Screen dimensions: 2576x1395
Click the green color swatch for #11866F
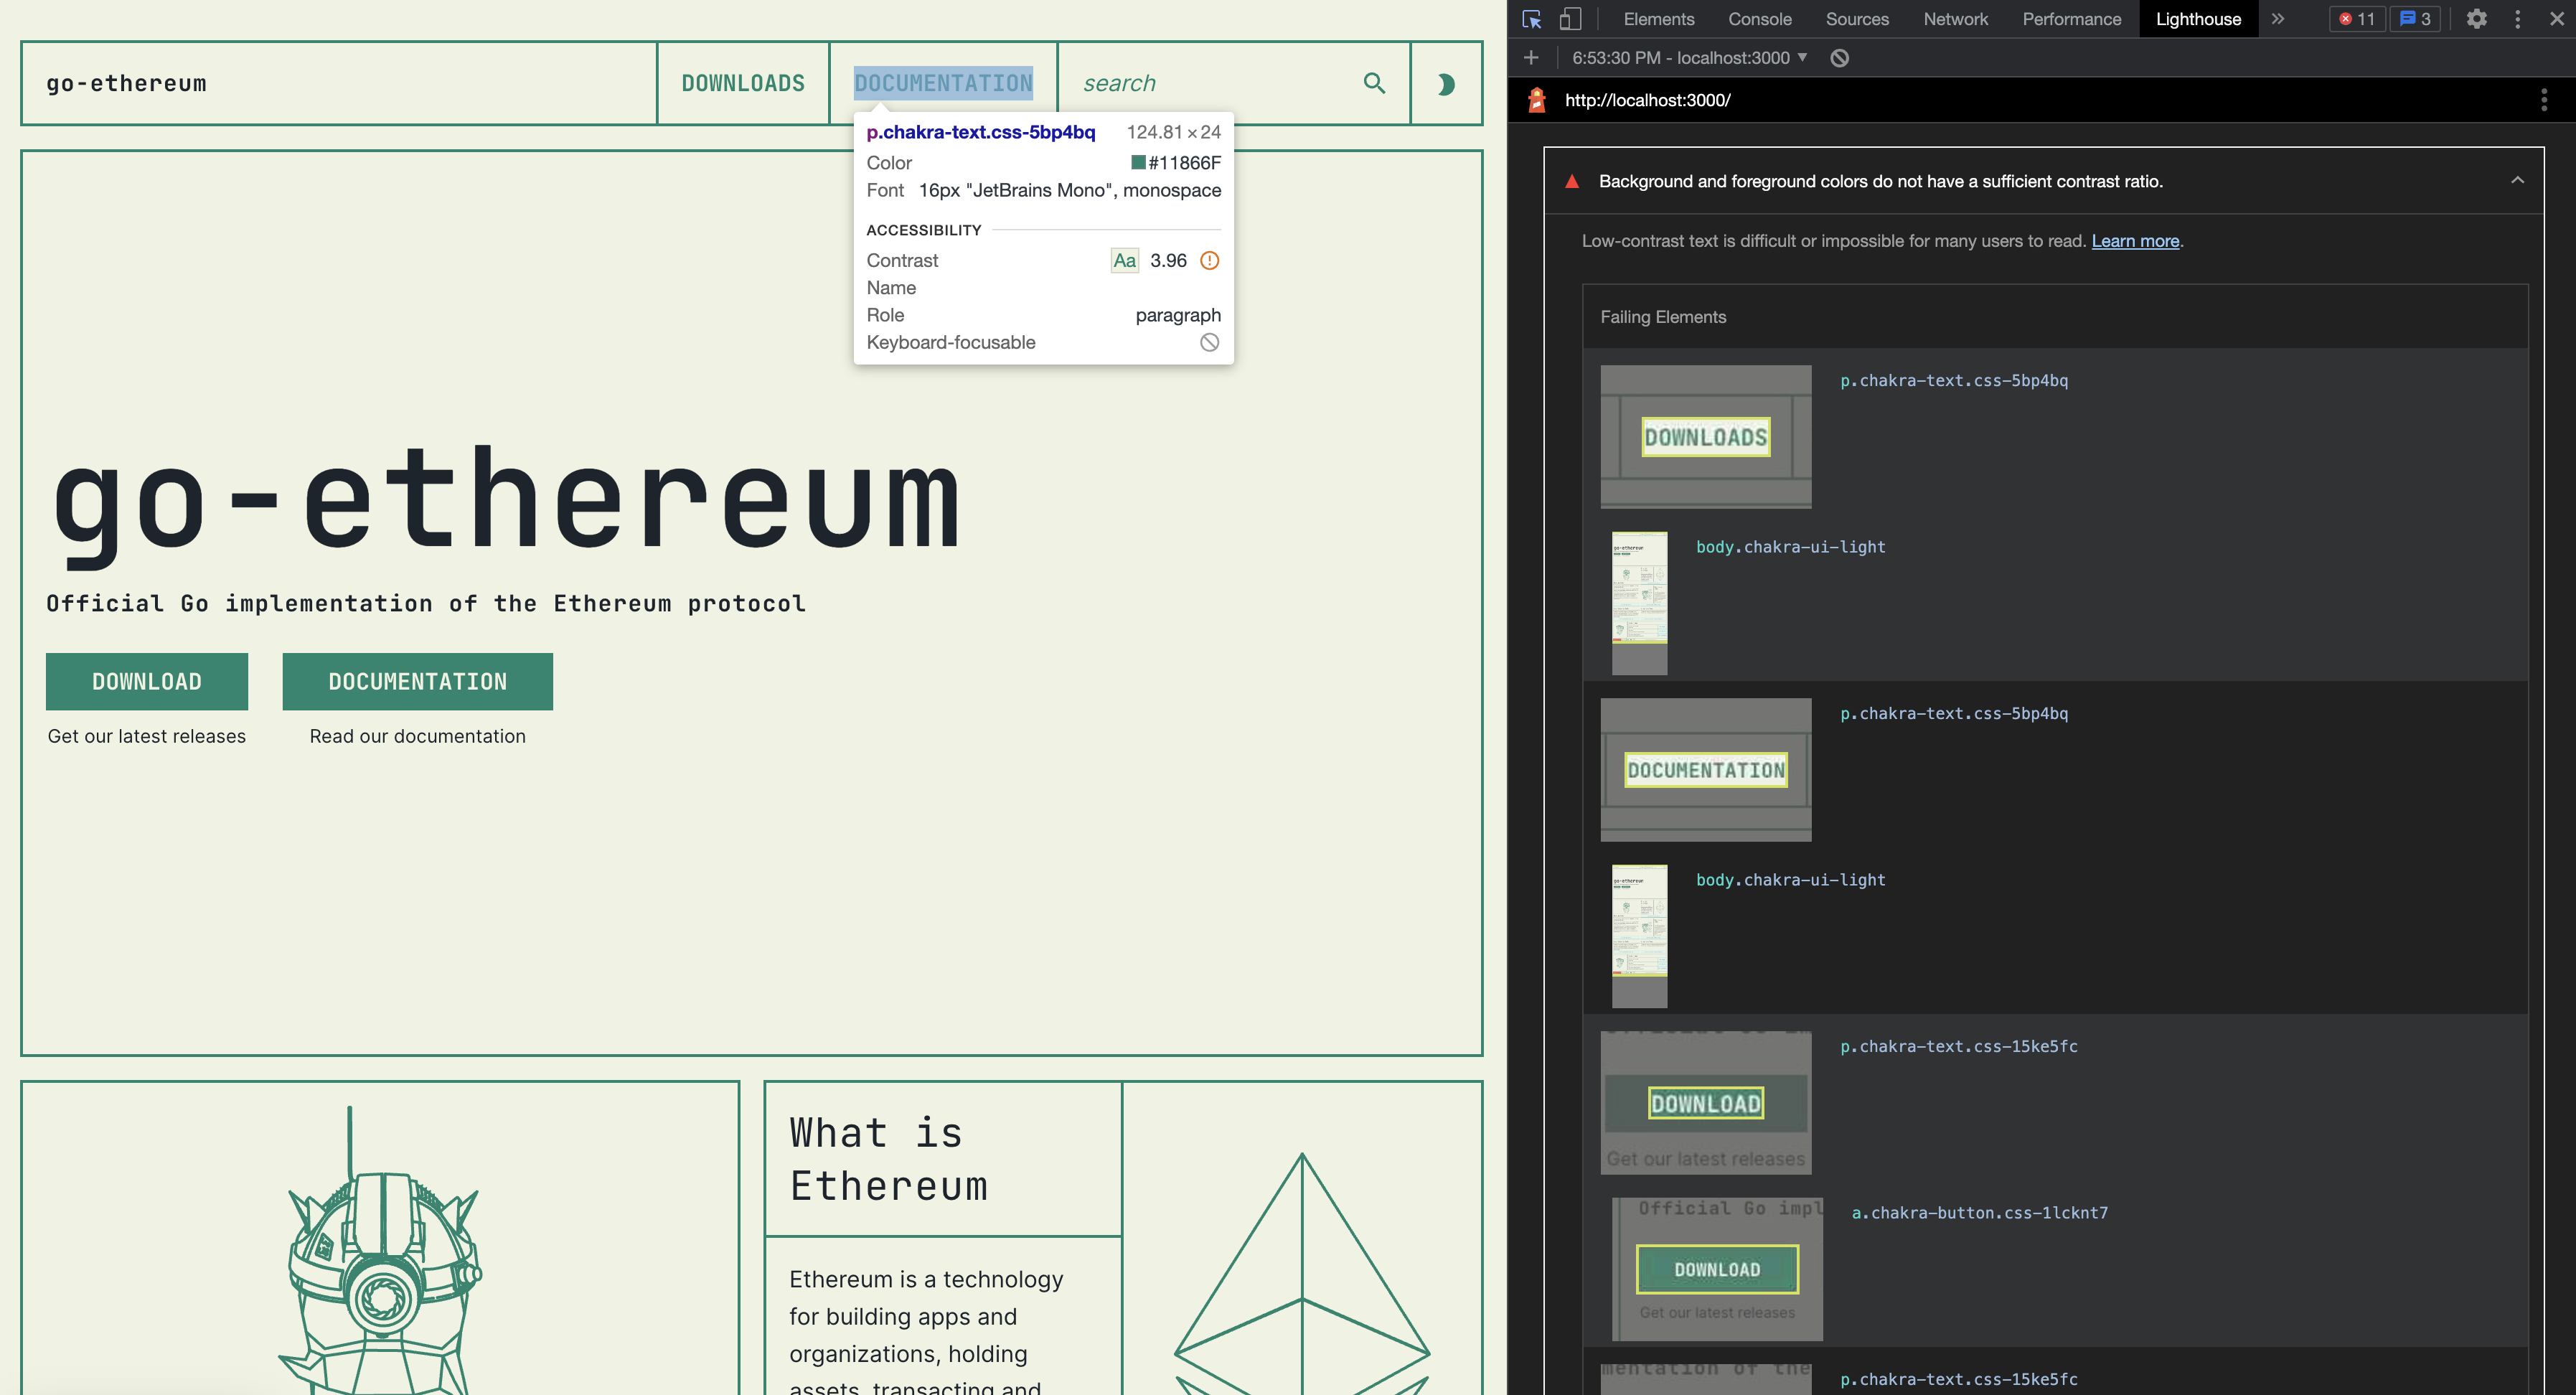click(1137, 162)
